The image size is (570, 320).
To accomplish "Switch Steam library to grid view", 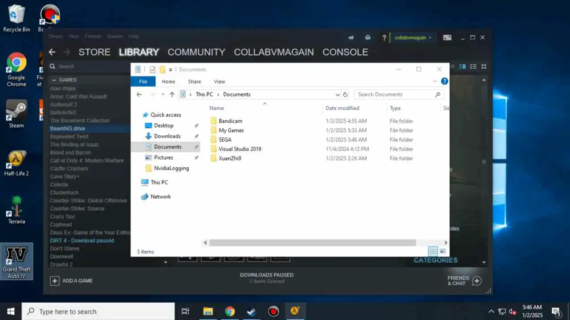I will coord(484,67).
